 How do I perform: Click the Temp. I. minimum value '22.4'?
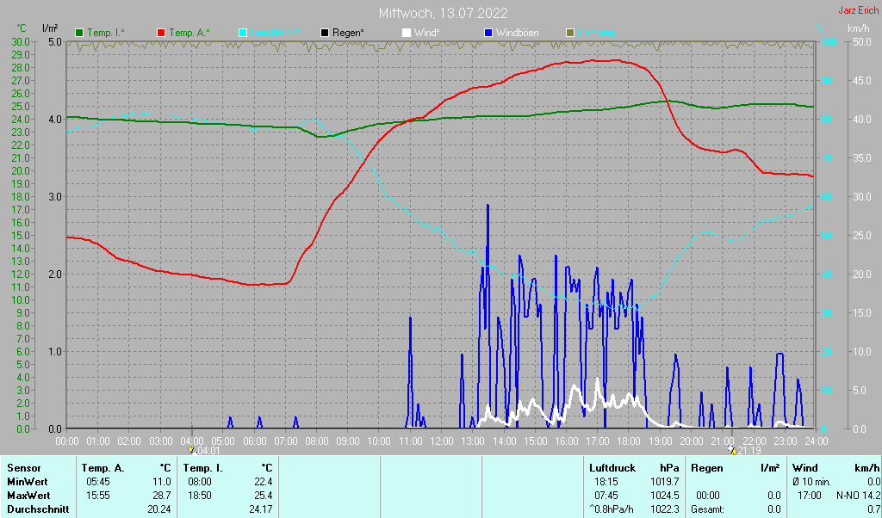pyautogui.click(x=263, y=482)
